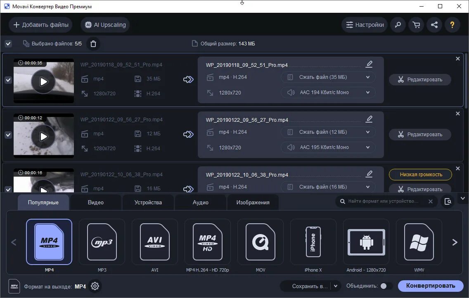Open AAC 194 Кбит/с audio dropdown
The image size is (469, 298).
328,92
